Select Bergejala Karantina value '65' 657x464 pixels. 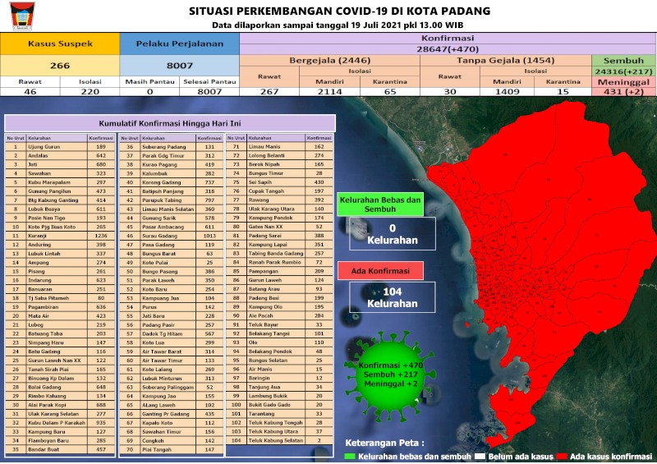tap(390, 91)
